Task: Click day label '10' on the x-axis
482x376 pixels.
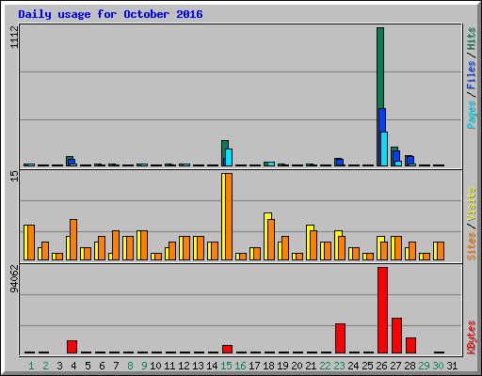Action: click(155, 366)
